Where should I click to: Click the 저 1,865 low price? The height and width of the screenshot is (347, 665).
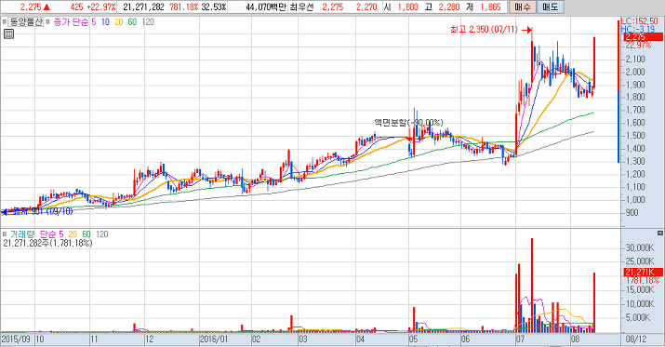[483, 7]
